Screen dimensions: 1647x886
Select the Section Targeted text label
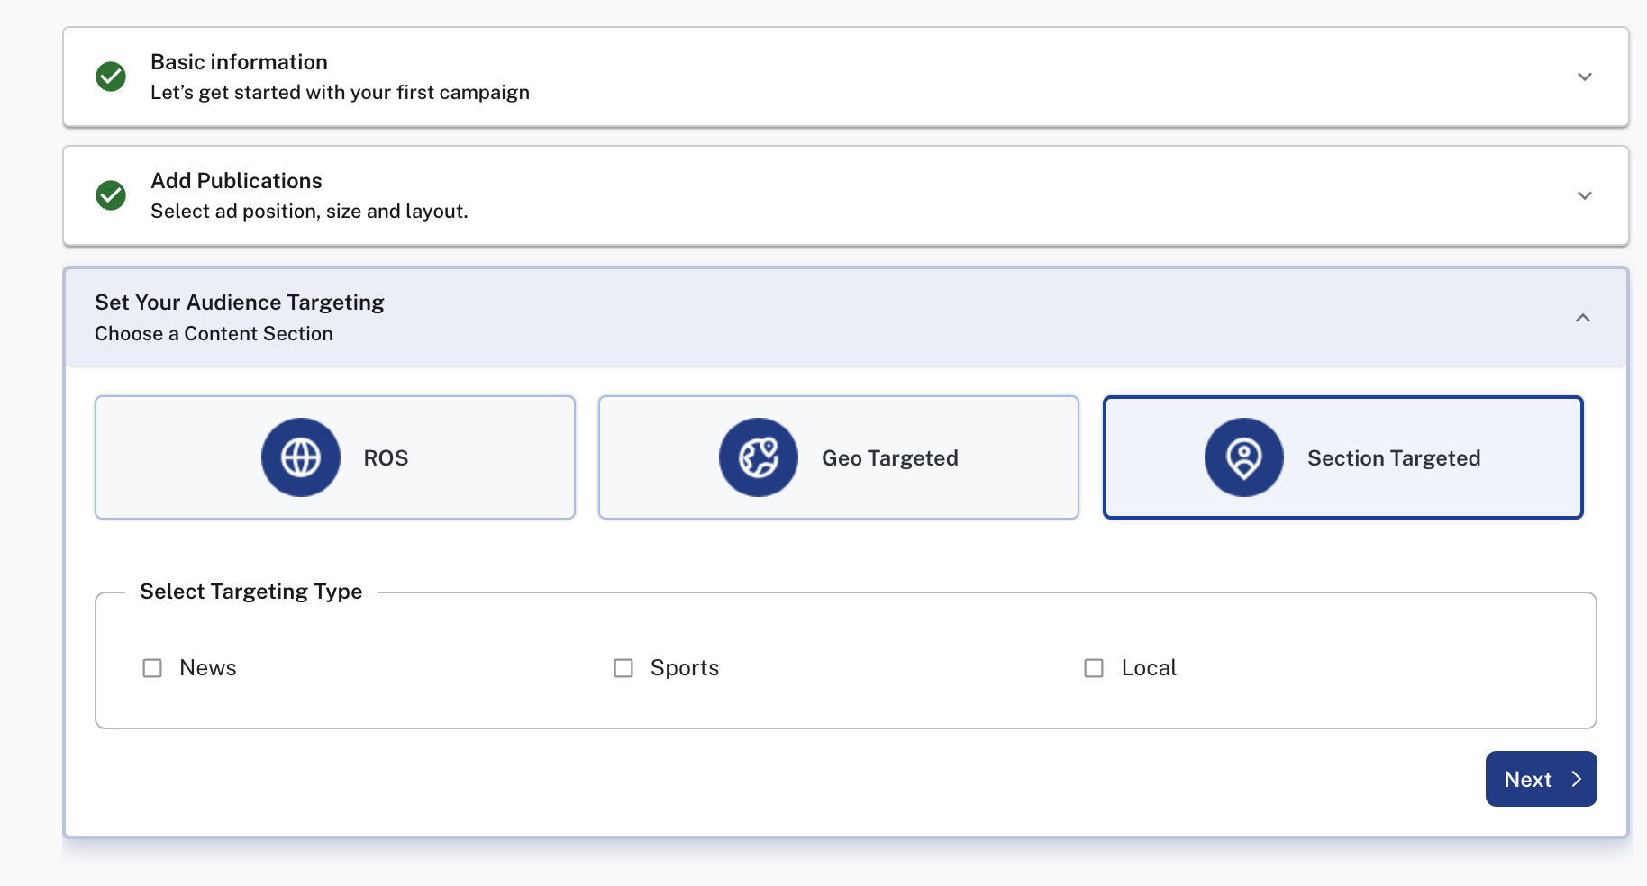coord(1393,458)
